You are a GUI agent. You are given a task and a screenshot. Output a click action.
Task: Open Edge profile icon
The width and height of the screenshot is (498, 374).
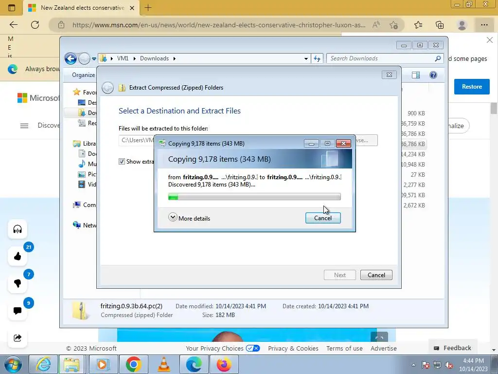point(462,25)
